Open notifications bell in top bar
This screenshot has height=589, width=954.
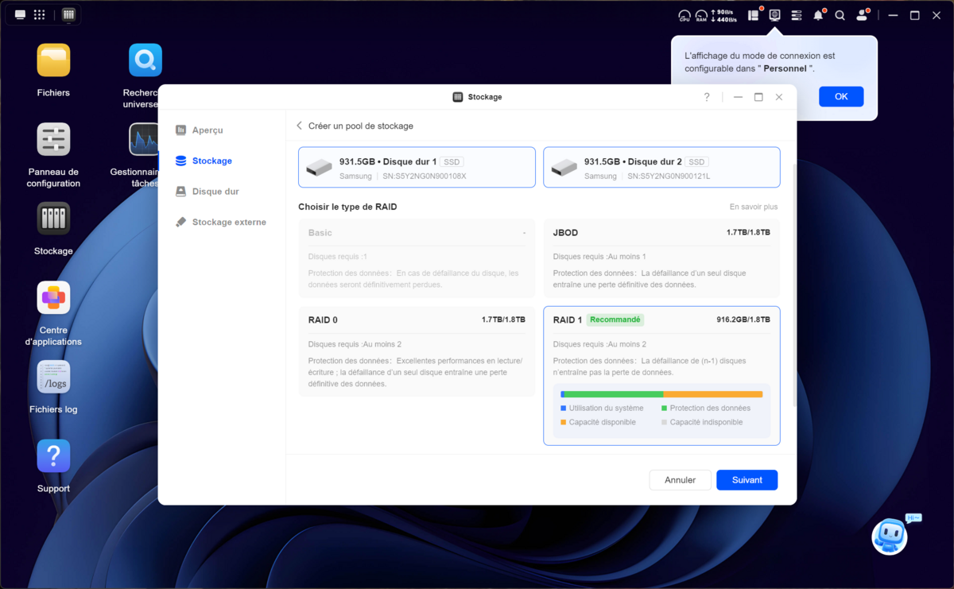point(818,15)
